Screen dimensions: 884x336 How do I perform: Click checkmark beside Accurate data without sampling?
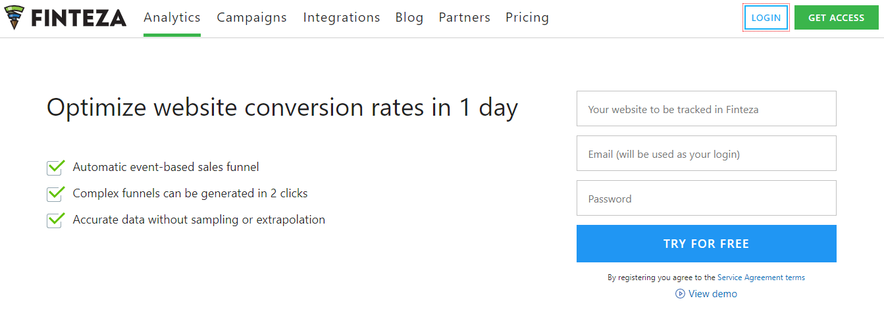tap(56, 220)
